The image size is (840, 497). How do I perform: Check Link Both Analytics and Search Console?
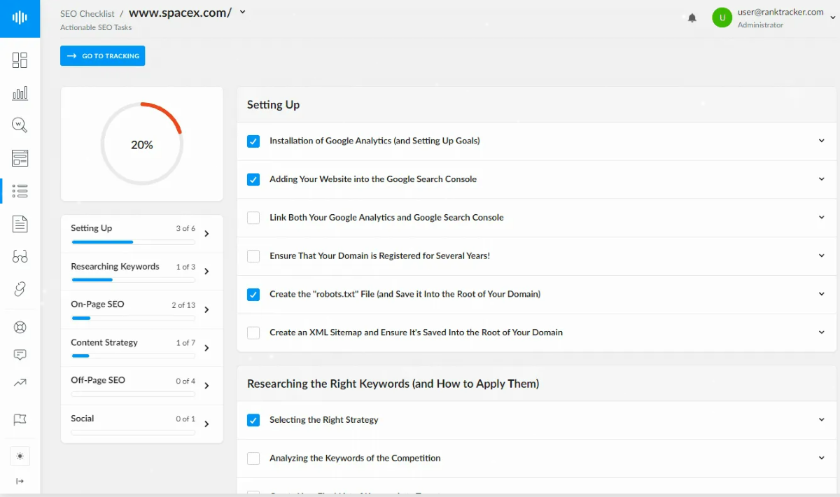tap(253, 218)
